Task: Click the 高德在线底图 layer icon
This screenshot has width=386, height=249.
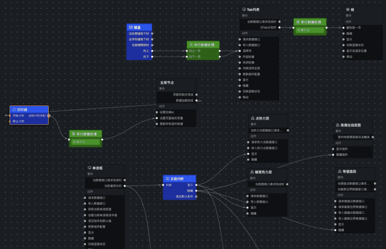Action: (338, 125)
